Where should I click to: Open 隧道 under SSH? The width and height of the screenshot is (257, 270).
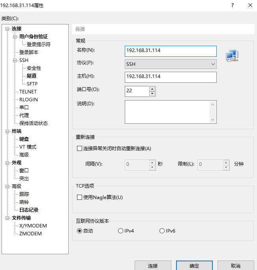click(32, 76)
